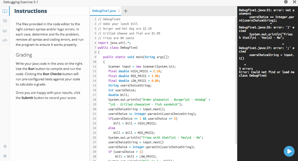This screenshot has width=298, height=161.
Task: Click the LOW_PRICE = 0.89 declaration line
Action: pyautogui.click(x=134, y=81)
